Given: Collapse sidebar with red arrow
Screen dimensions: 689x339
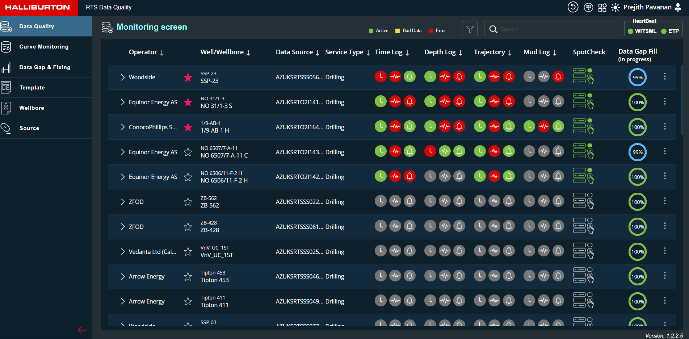Looking at the screenshot, I should (x=82, y=330).
